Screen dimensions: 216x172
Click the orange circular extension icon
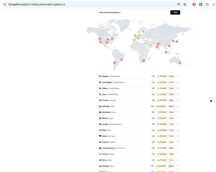pyautogui.click(x=207, y=4)
